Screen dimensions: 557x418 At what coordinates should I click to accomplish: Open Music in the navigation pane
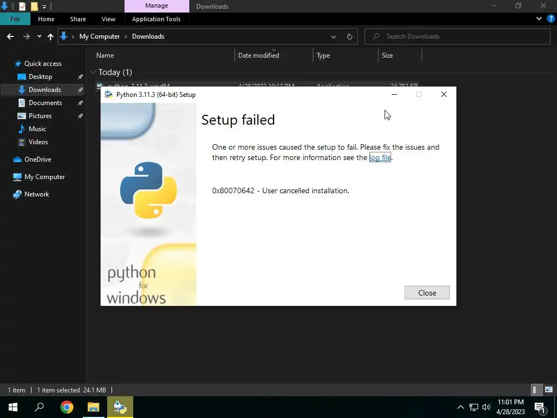38,128
